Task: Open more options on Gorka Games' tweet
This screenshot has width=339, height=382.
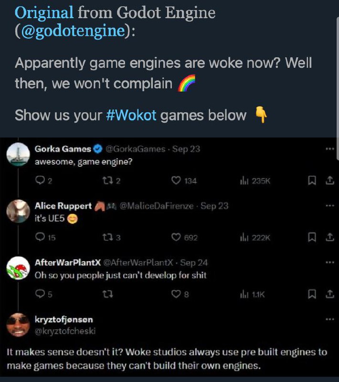Action: [328, 149]
